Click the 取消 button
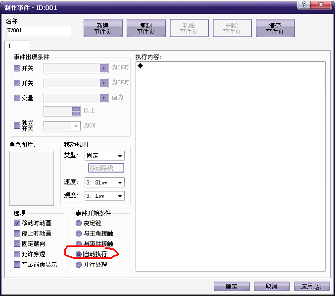Image resolution: width=335 pixels, height=296 pixels. click(272, 287)
